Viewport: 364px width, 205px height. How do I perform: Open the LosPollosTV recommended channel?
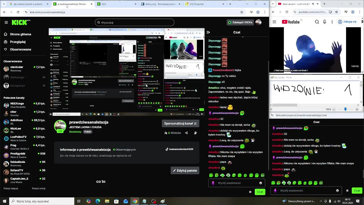(24, 138)
